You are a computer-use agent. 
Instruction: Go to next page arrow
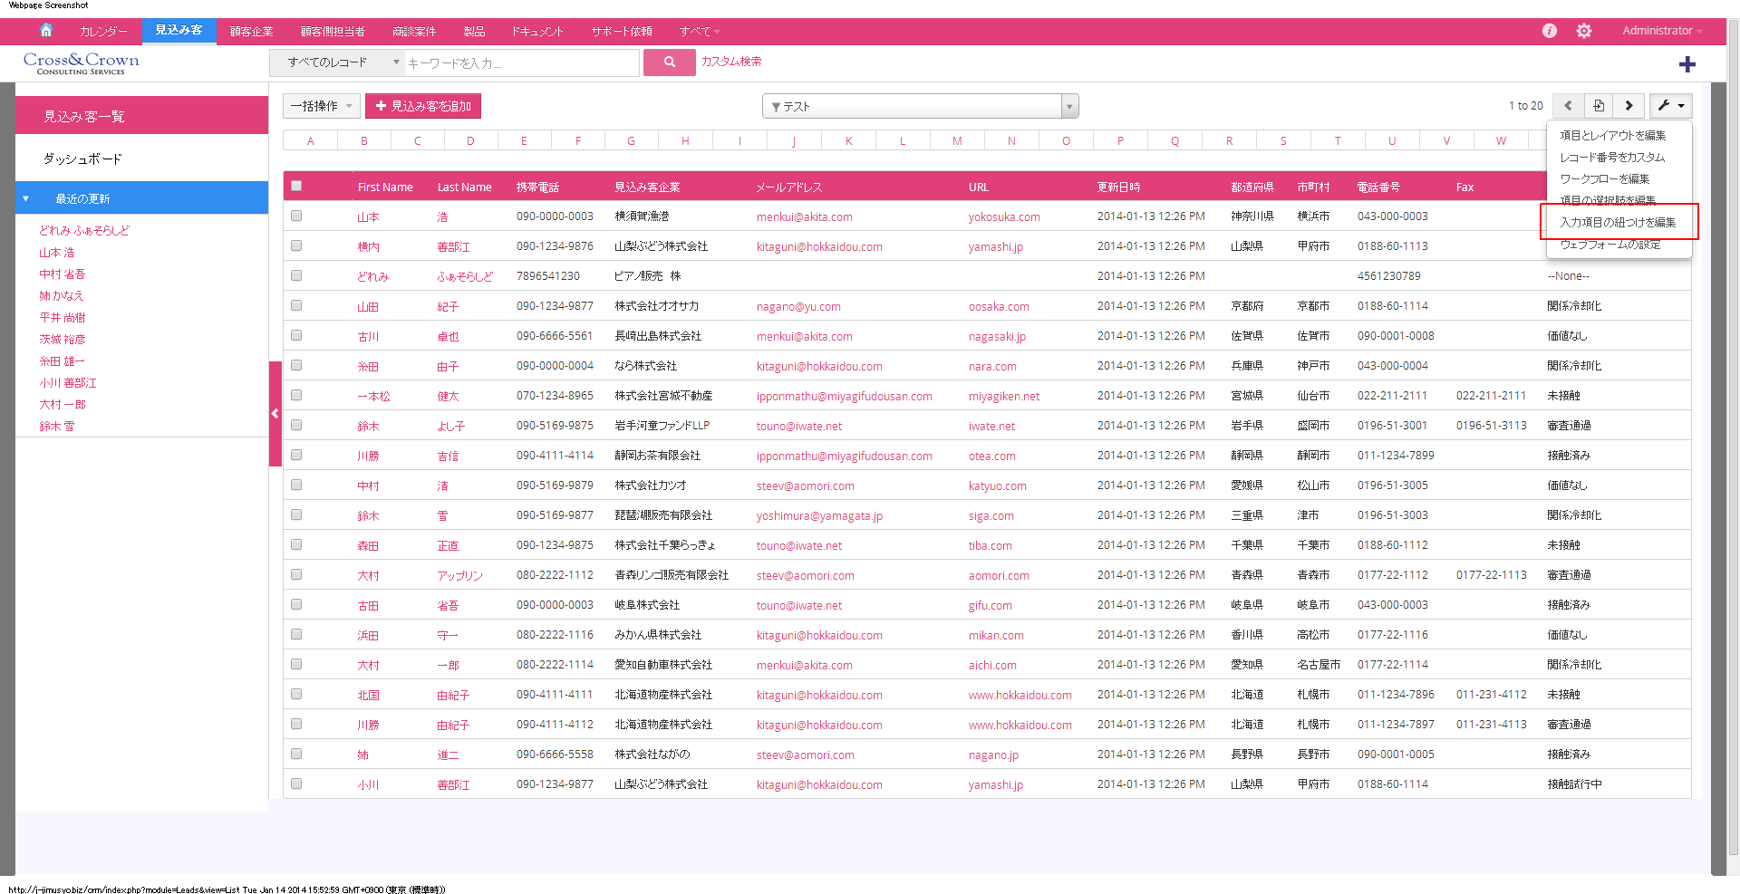tap(1629, 106)
